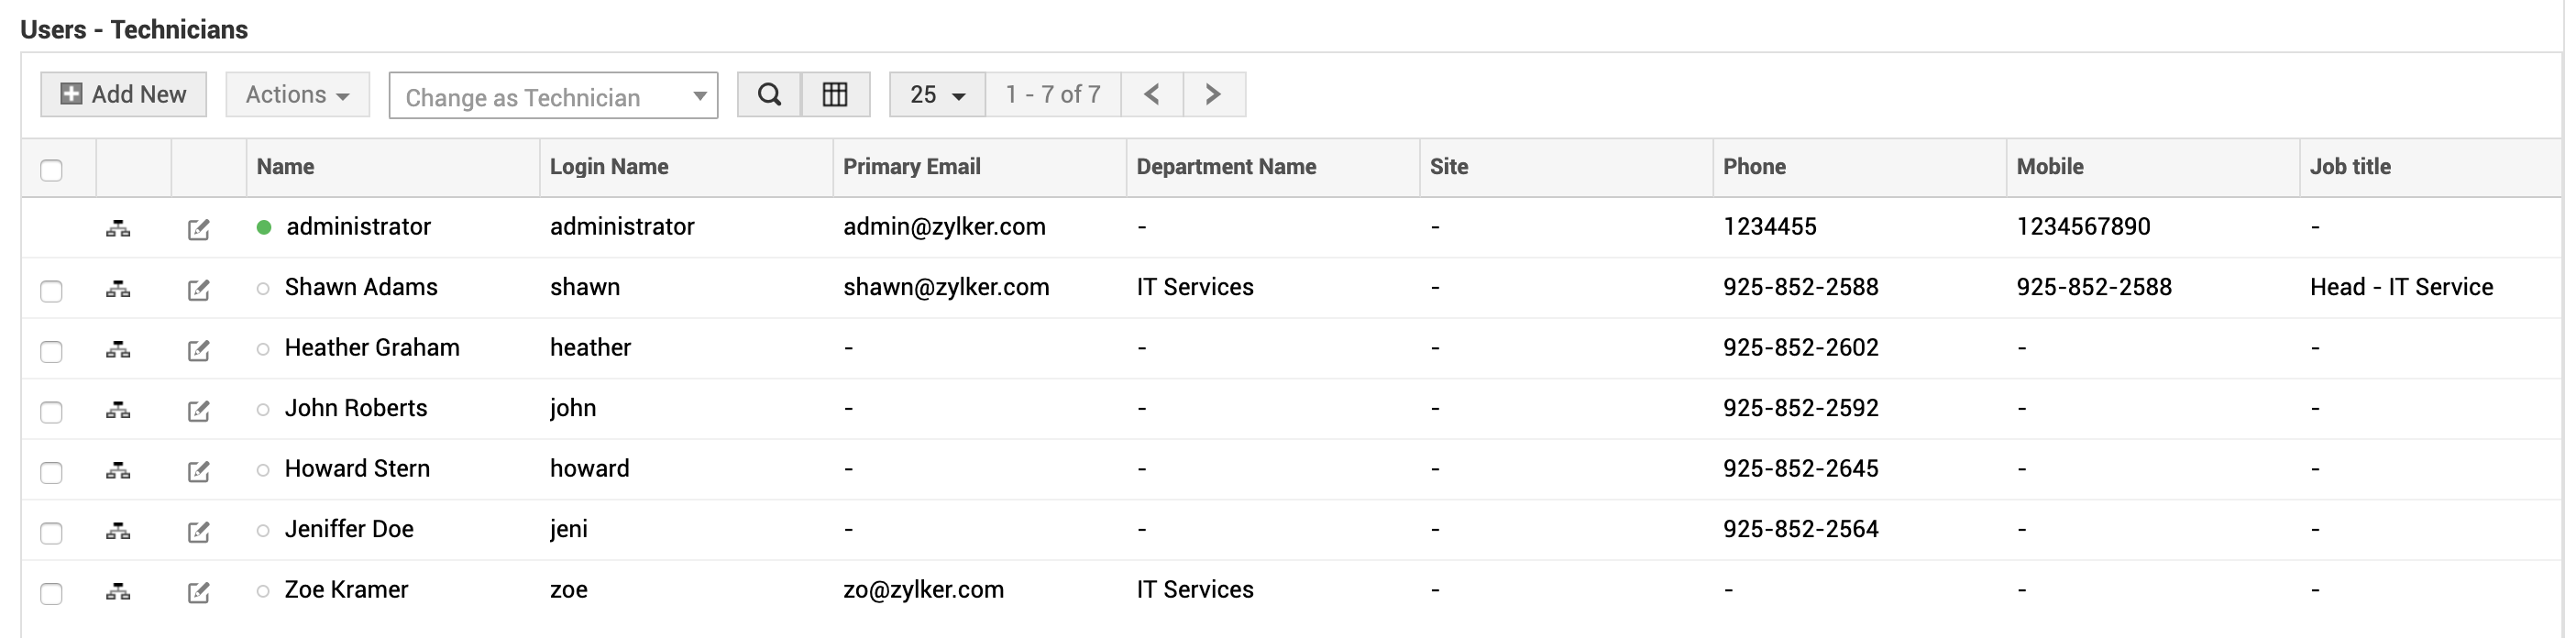The image size is (2576, 638).
Task: Open org hierarchy icon for administrator
Action: click(x=118, y=229)
